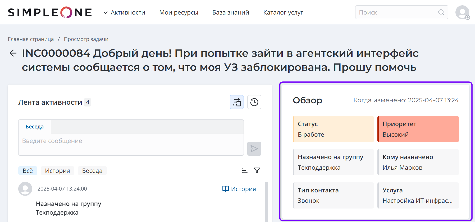Open the history clock icon

[254, 102]
